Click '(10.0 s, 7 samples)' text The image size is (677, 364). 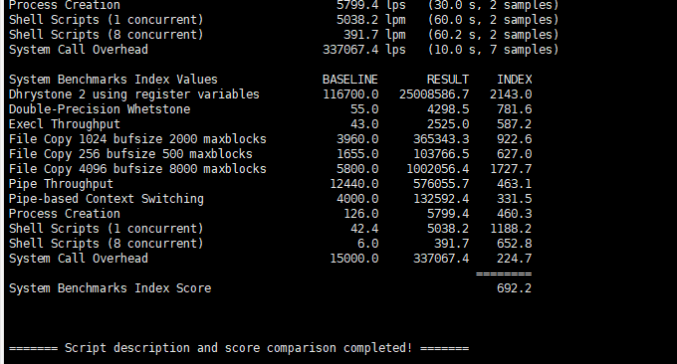click(x=494, y=50)
